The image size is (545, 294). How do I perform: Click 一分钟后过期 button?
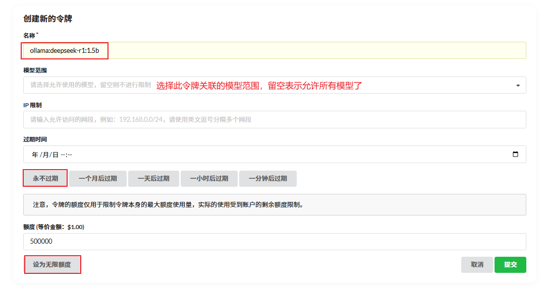point(267,179)
